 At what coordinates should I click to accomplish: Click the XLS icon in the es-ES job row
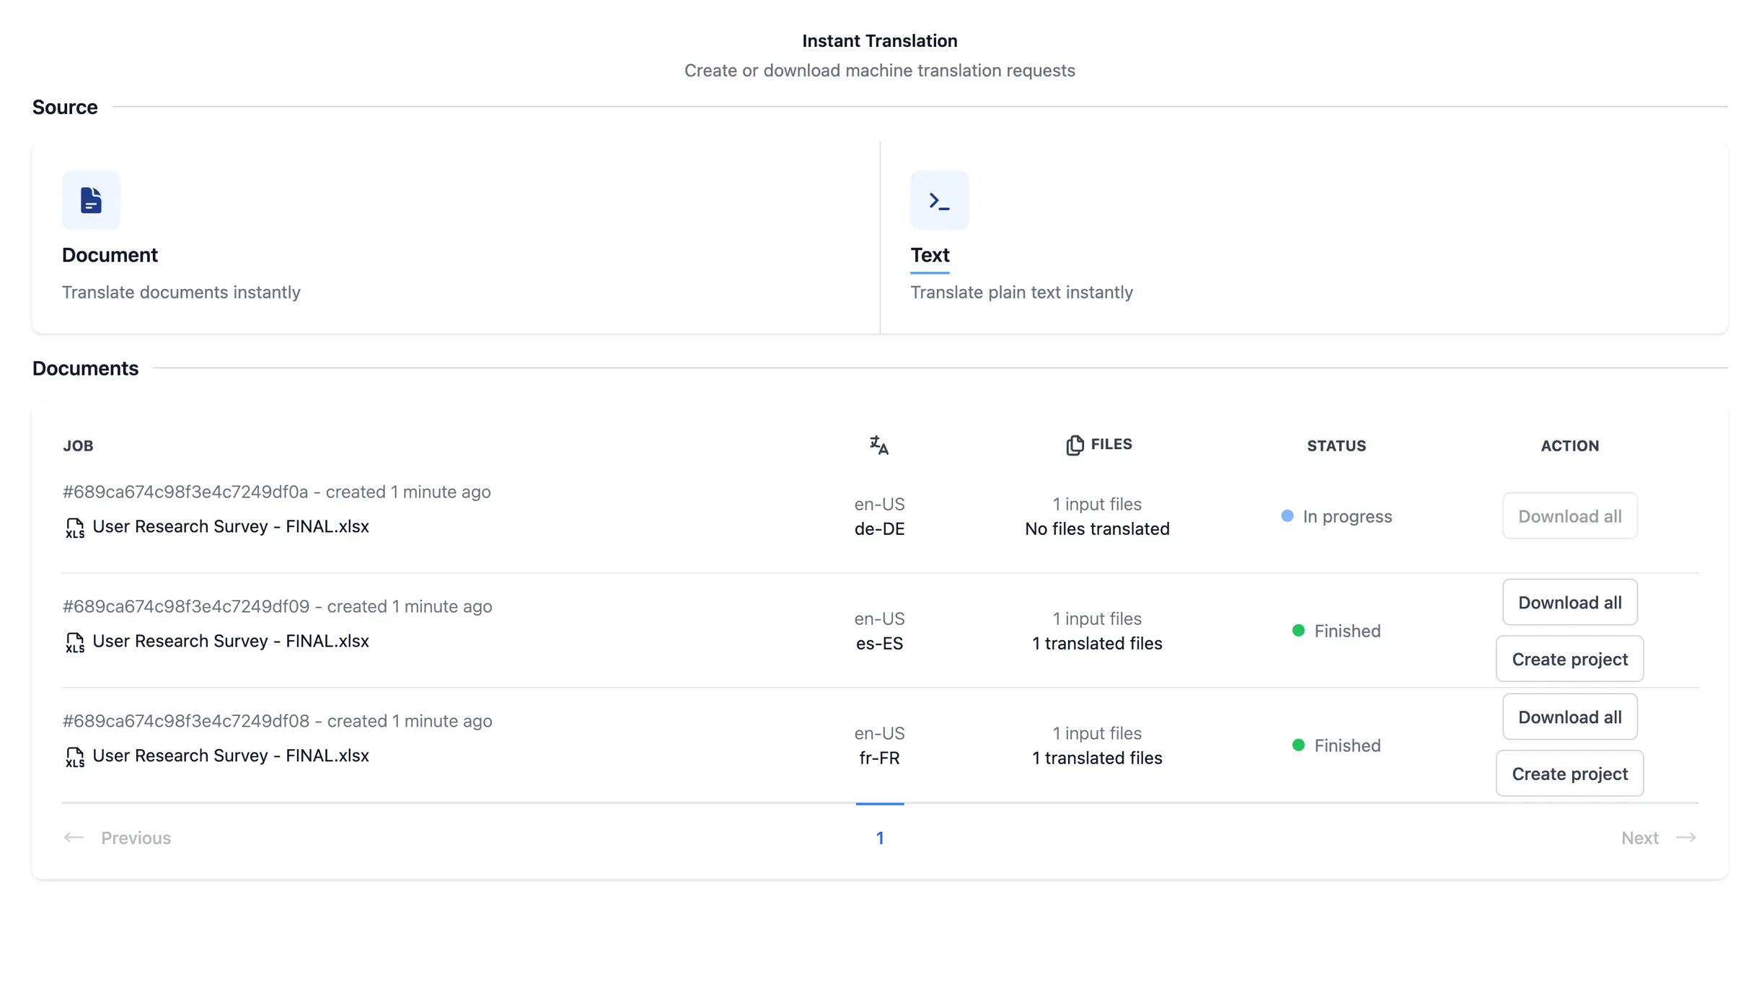click(x=75, y=642)
